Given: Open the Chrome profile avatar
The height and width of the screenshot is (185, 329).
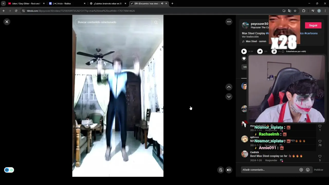Looking at the screenshot, I should tap(319, 11).
